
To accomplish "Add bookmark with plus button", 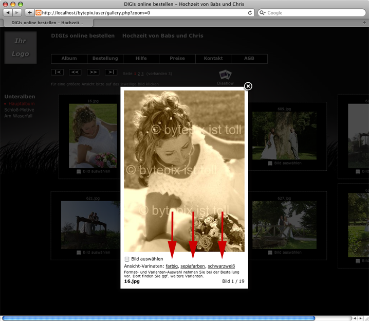I will click(x=30, y=13).
